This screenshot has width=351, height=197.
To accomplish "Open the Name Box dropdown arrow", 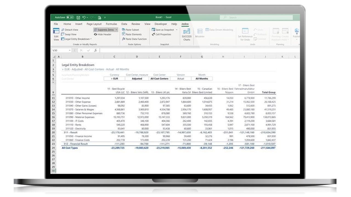I will [70, 51].
